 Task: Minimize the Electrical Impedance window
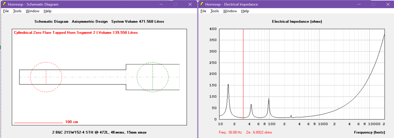[359, 4]
